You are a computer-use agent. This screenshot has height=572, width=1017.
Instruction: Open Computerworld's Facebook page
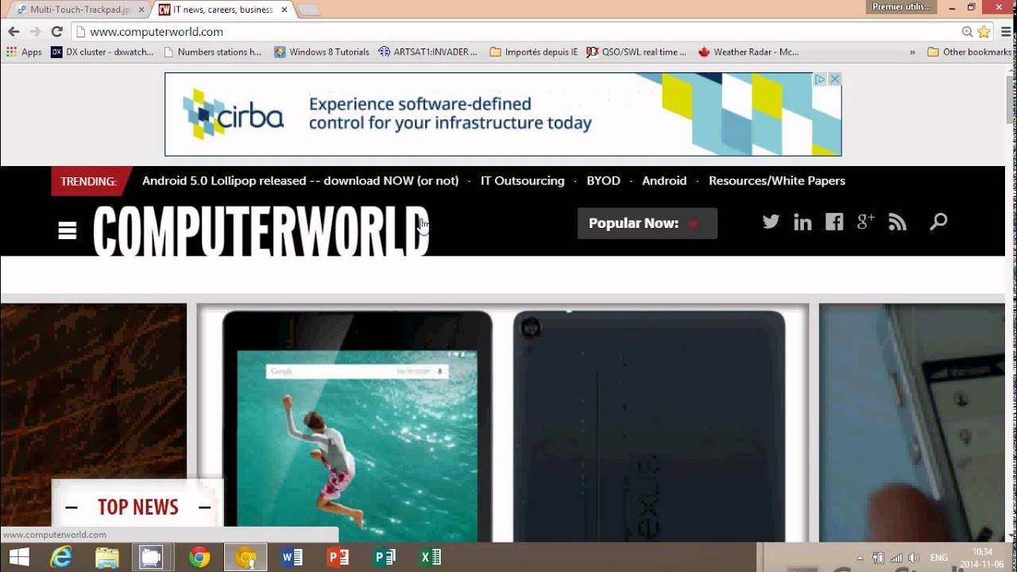834,222
